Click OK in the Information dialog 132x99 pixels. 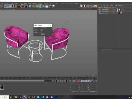[x=43, y=34]
